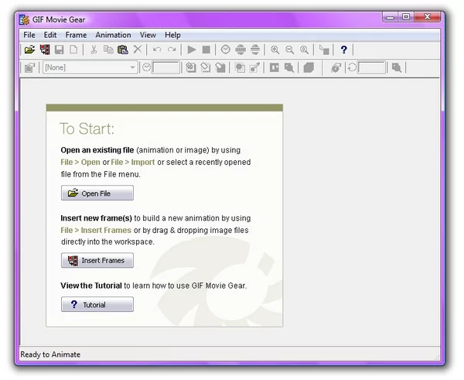Click the 'File > Open' green text

click(80, 163)
